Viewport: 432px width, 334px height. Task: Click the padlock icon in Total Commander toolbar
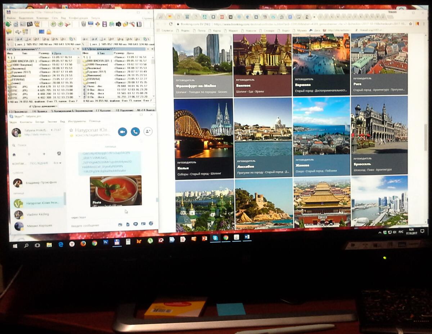(49, 32)
